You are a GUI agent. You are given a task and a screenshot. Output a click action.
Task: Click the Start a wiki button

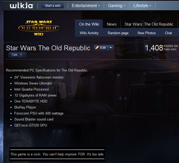click(x=53, y=6)
